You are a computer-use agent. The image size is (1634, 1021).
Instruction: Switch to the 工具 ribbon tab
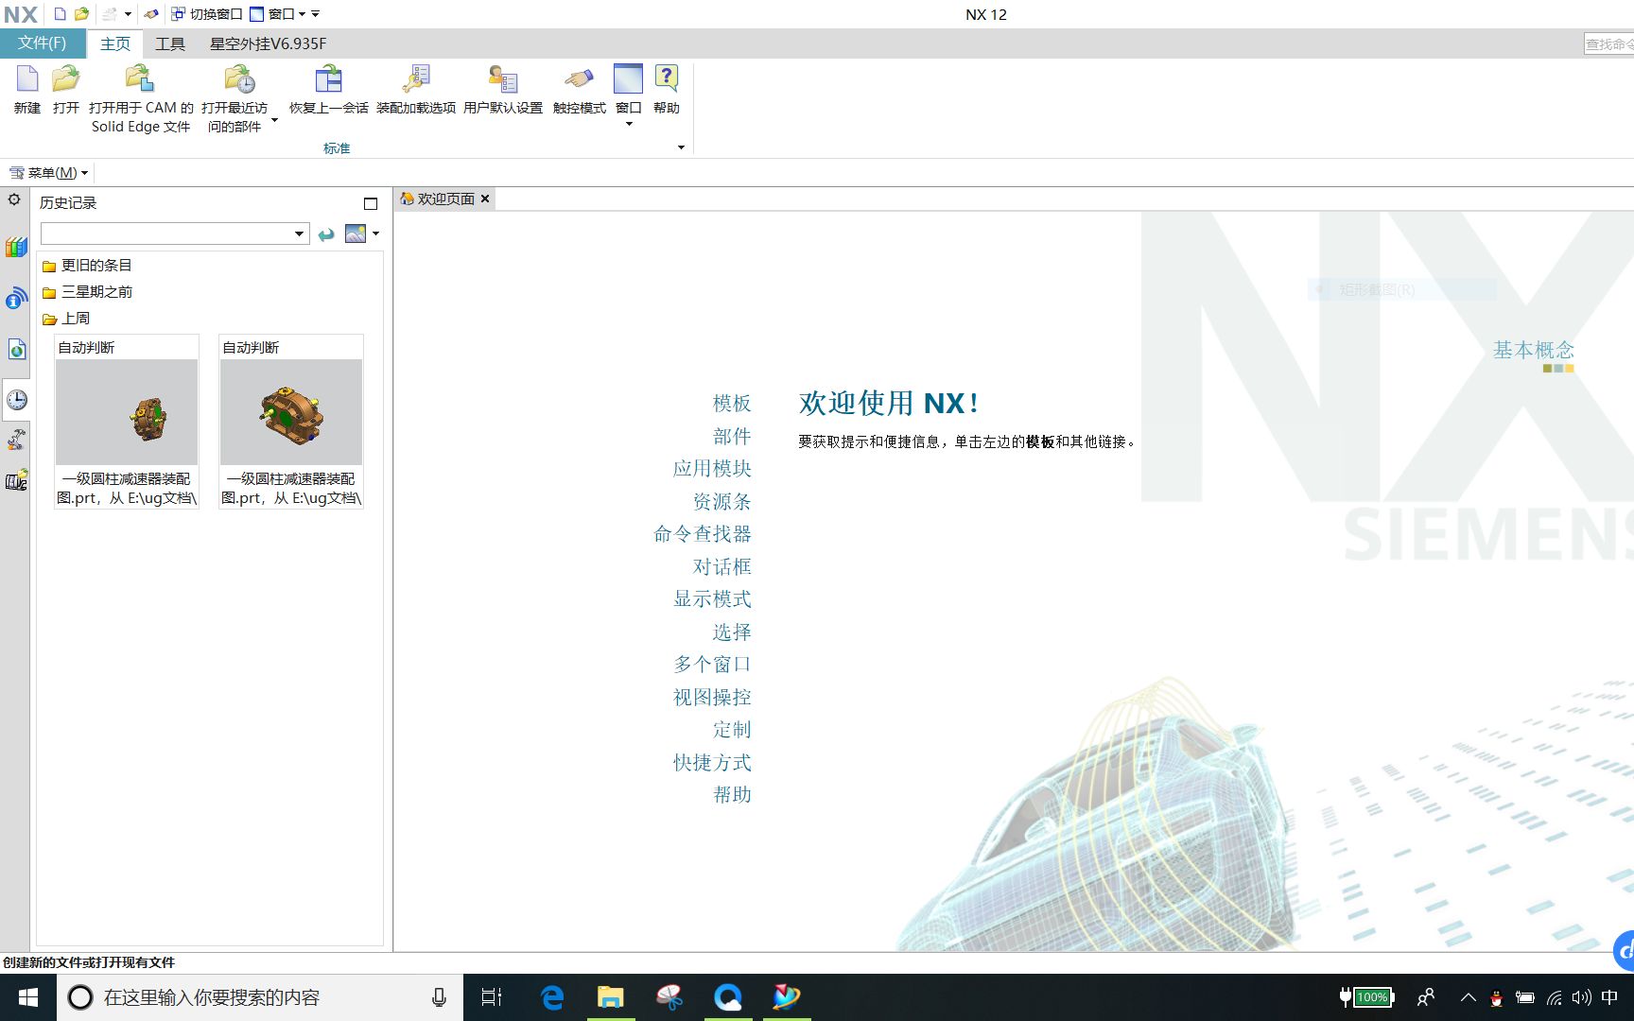coord(170,43)
